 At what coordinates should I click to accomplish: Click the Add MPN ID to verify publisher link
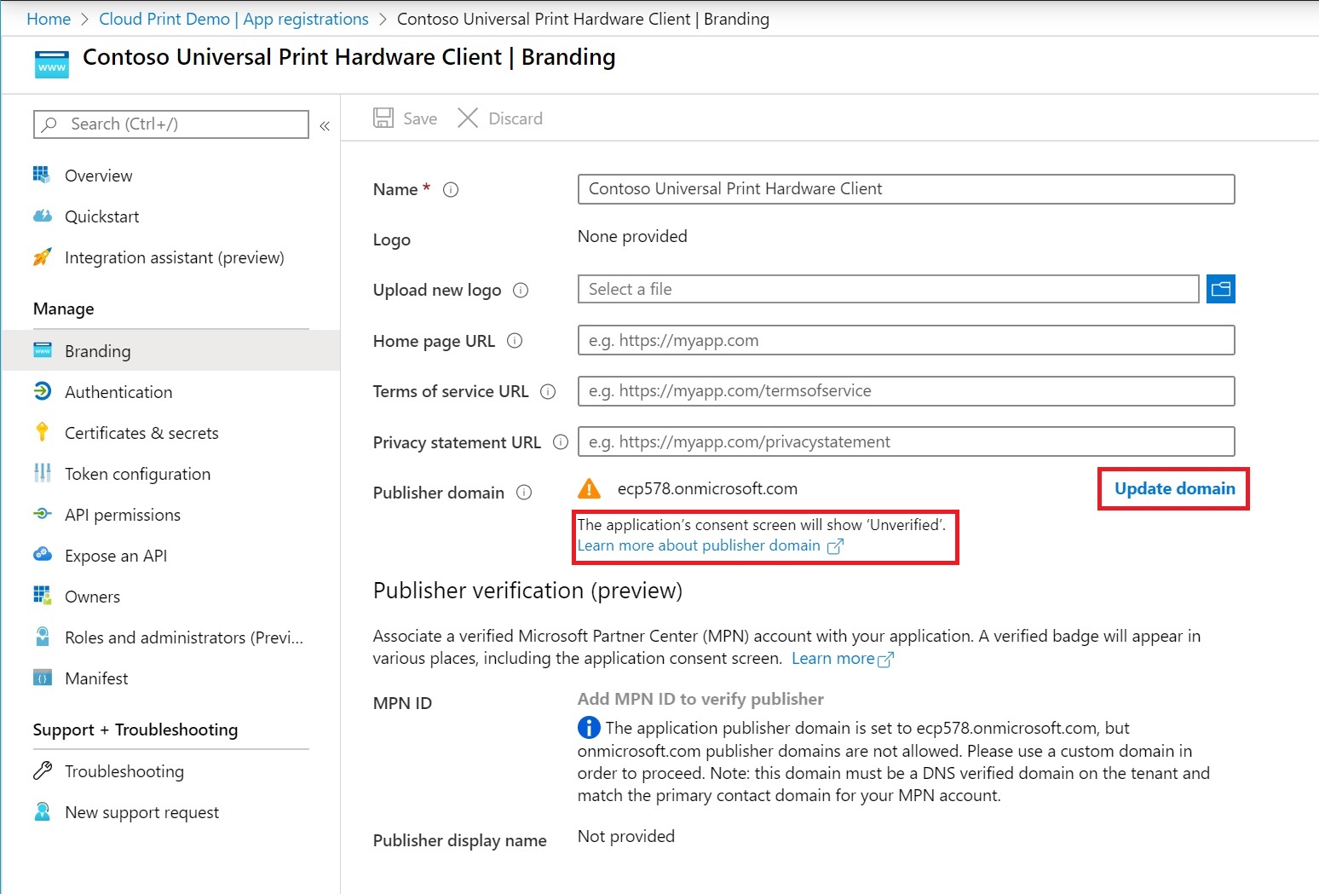click(x=700, y=699)
